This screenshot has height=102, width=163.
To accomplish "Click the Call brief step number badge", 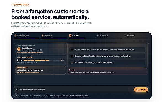I will coord(70,35).
